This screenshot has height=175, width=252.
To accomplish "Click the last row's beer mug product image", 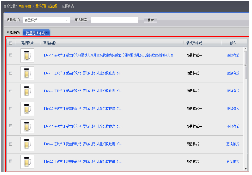I will (x=27, y=162).
